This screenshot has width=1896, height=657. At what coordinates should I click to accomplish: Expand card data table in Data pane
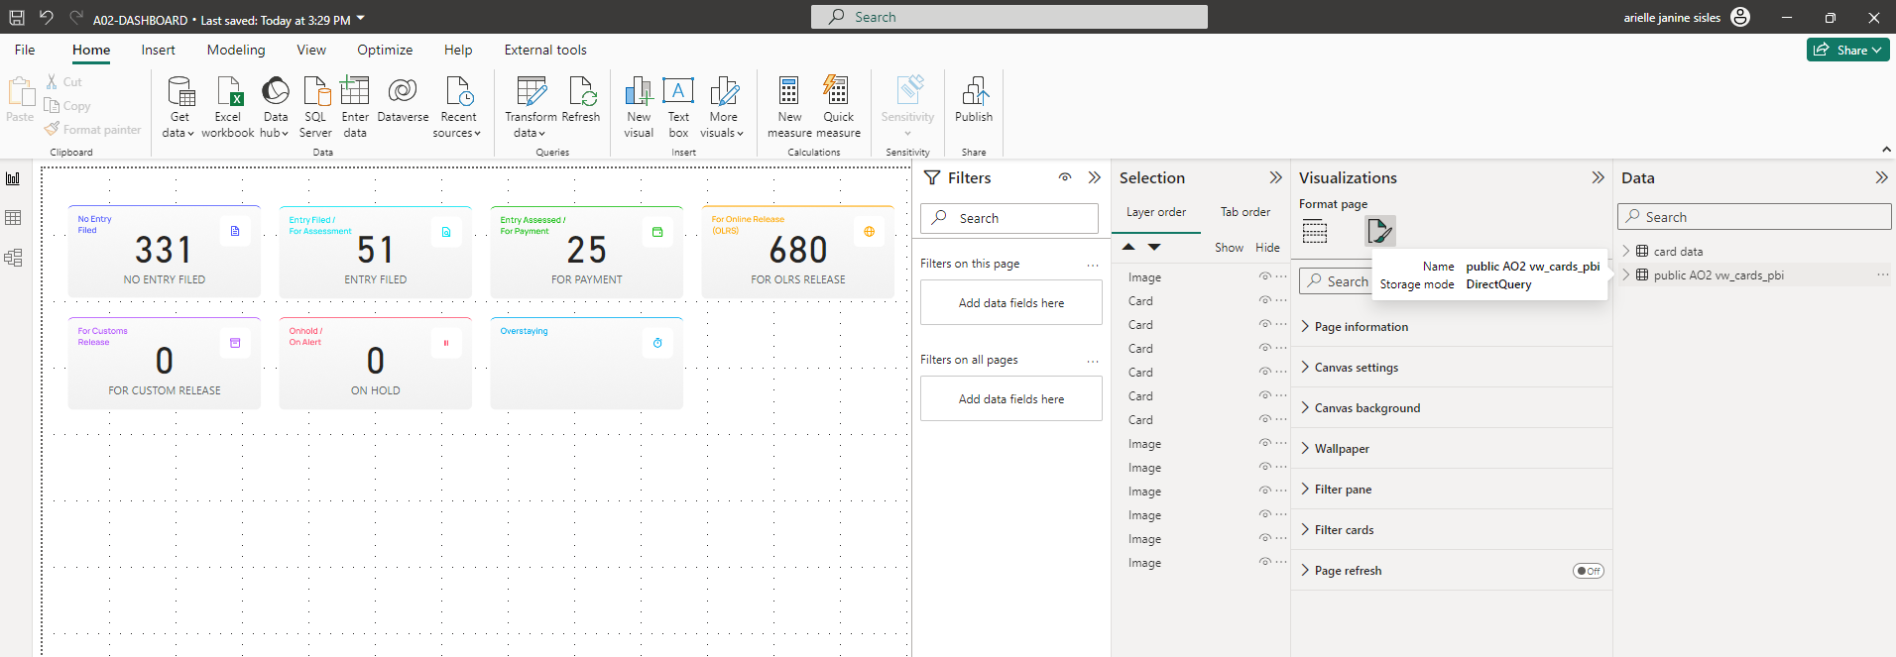point(1626,251)
